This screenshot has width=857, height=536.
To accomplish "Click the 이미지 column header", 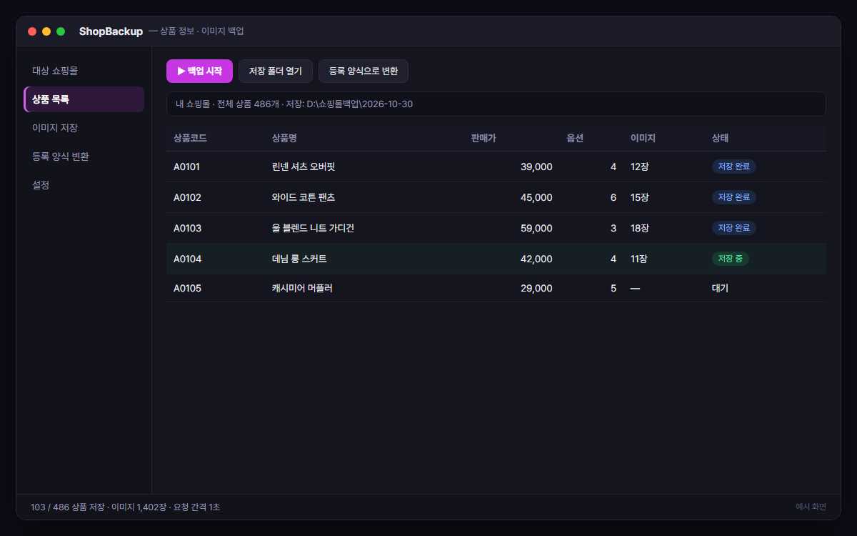I will pyautogui.click(x=643, y=138).
